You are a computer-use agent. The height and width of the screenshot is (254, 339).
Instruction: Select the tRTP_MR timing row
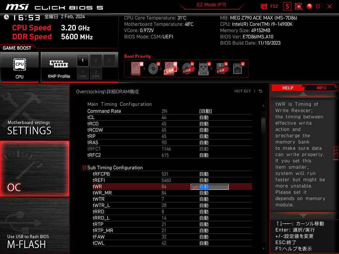point(172,231)
